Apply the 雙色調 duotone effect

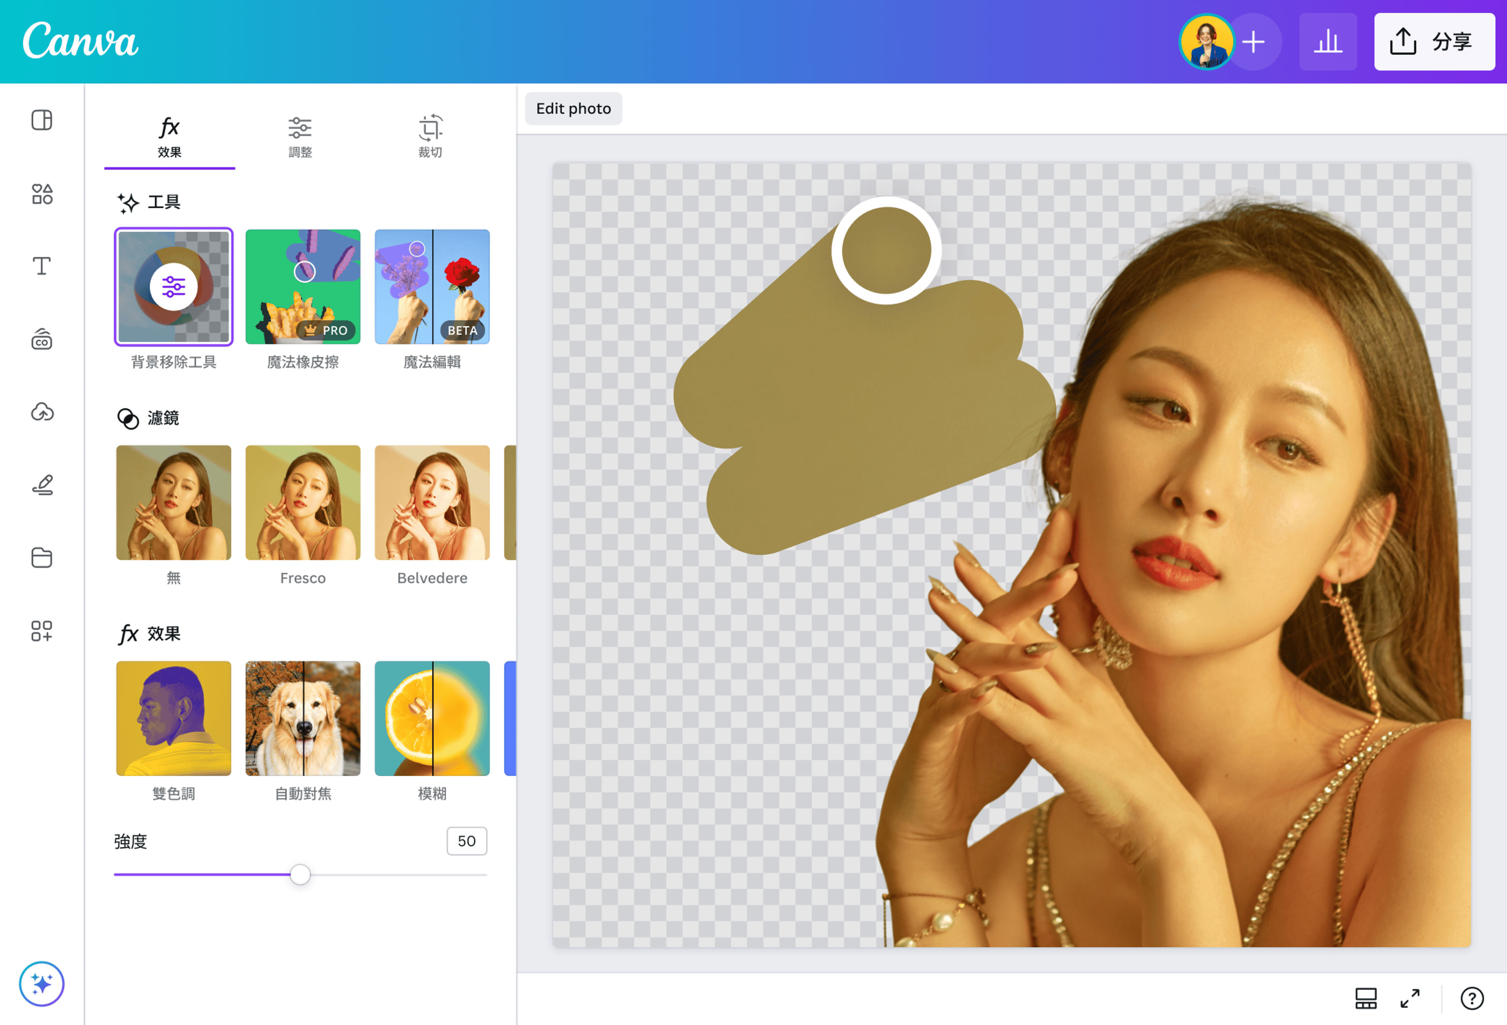tap(174, 718)
